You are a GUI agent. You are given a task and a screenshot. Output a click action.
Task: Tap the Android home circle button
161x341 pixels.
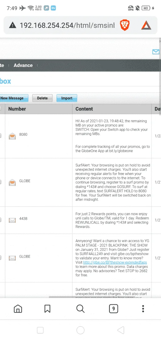[x=80, y=330]
